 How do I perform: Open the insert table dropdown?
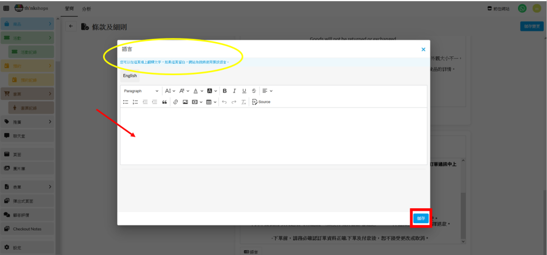click(x=212, y=102)
